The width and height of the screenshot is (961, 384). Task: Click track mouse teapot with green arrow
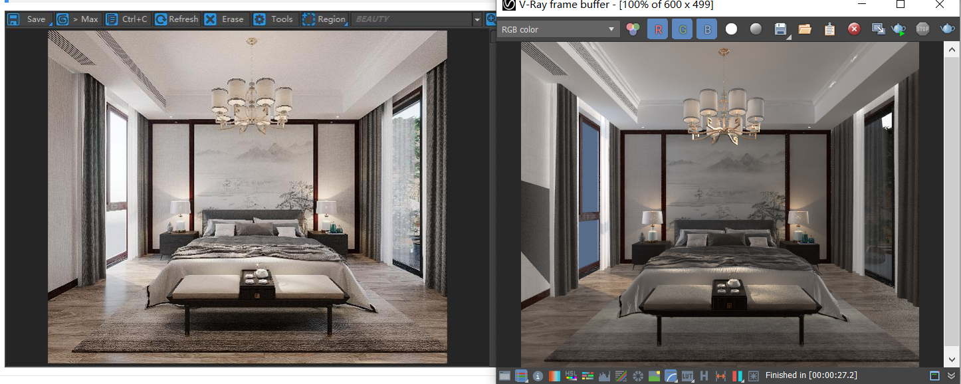coord(899,29)
